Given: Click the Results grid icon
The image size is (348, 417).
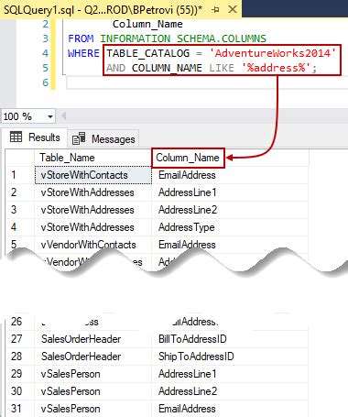Looking at the screenshot, I should click(16, 137).
